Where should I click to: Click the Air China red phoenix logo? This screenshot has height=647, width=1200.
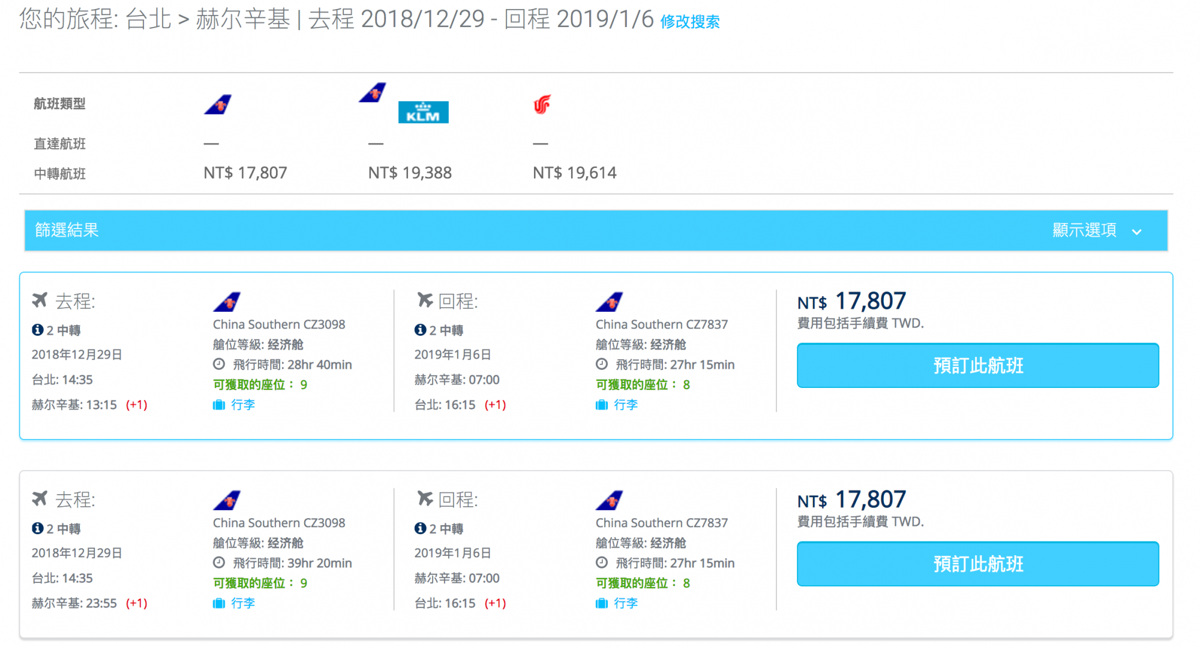click(542, 104)
